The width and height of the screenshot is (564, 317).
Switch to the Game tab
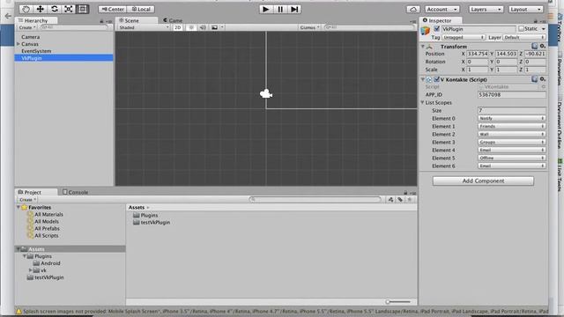(x=173, y=20)
